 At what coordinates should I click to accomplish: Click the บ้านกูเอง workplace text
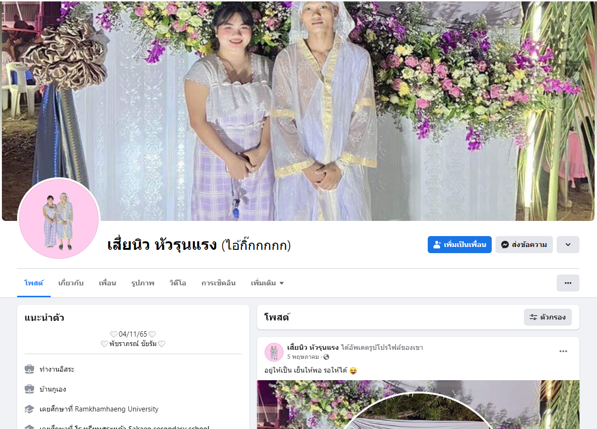pos(53,389)
